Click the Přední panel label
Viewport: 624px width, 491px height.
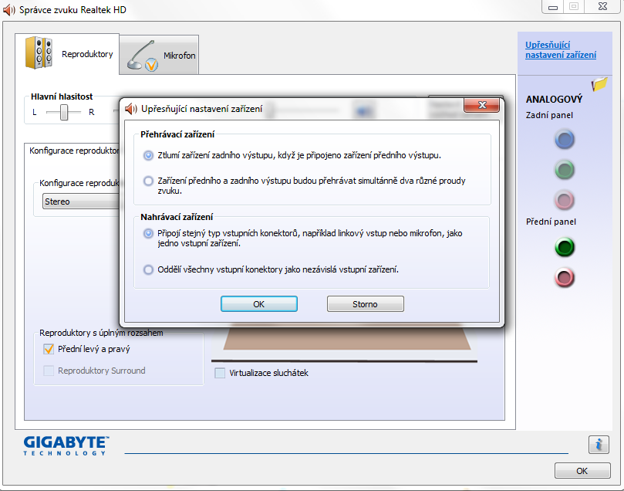click(551, 222)
